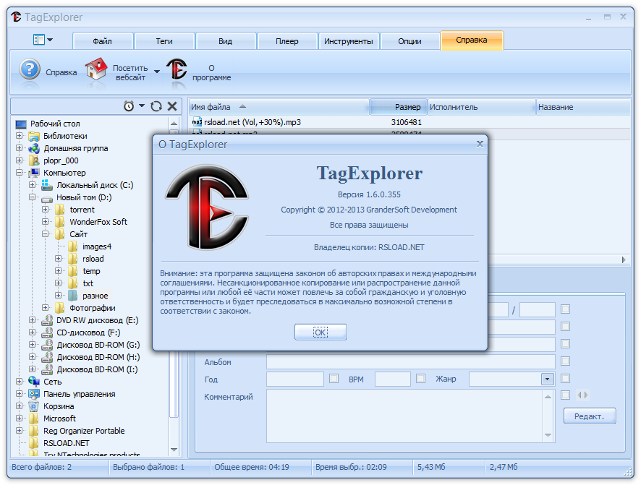Click the Панель управления icon

[x=34, y=394]
